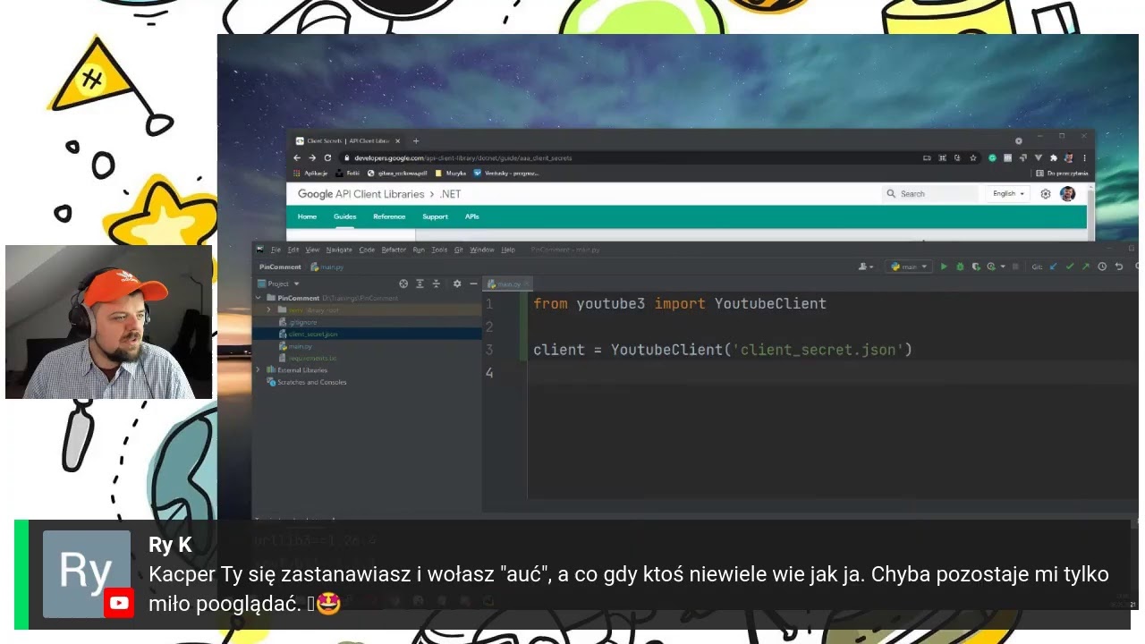Switch to Reference tab on API page

click(389, 216)
